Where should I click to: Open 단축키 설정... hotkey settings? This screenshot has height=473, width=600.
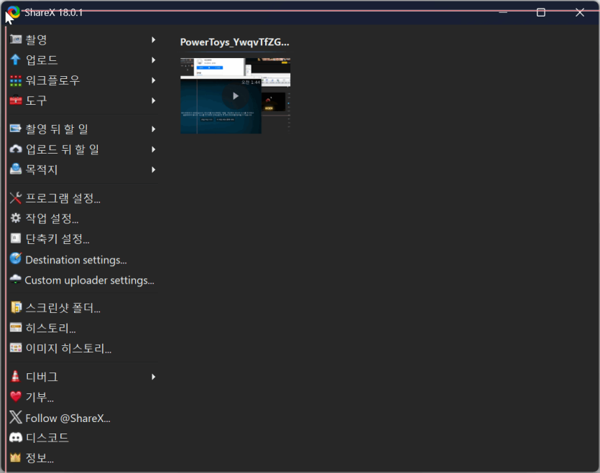83,238
